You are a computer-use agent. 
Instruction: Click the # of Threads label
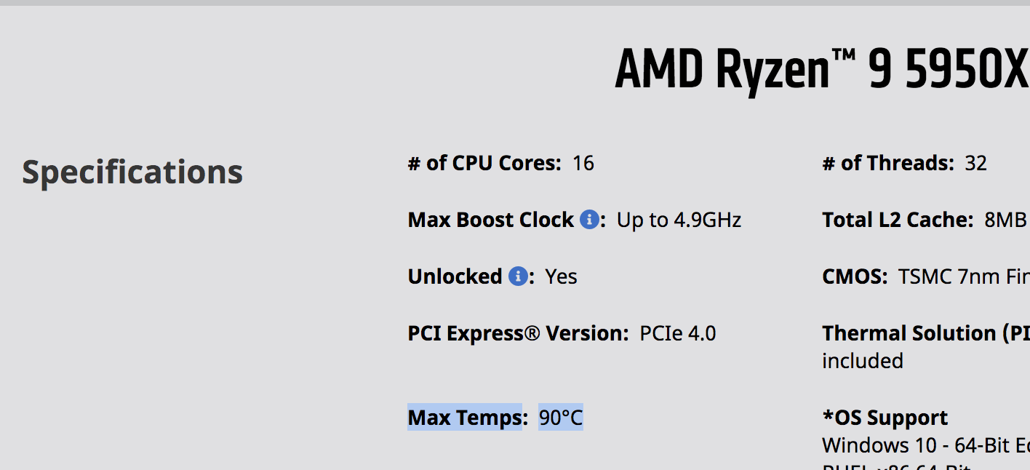[x=887, y=162]
